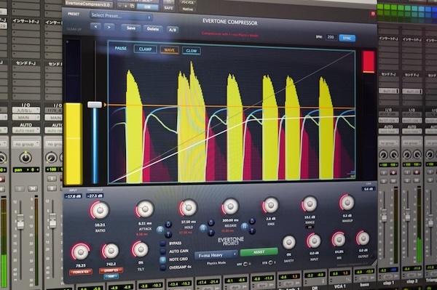Screen dimensions: 437x290
Task: Click the green ASSIST button
Action: [x=259, y=251]
